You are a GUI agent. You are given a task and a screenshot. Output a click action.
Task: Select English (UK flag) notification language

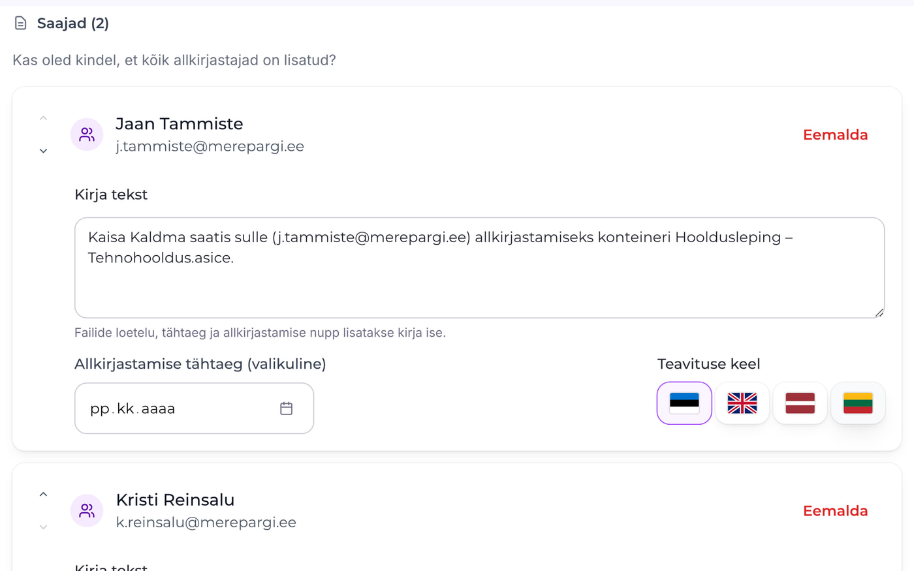point(742,403)
